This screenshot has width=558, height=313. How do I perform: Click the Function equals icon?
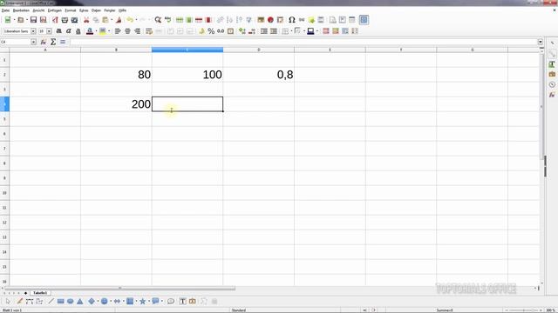(63, 42)
